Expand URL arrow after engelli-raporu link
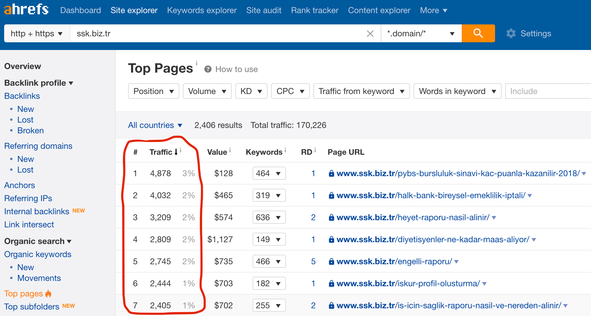Image resolution: width=591 pixels, height=316 pixels. (456, 262)
